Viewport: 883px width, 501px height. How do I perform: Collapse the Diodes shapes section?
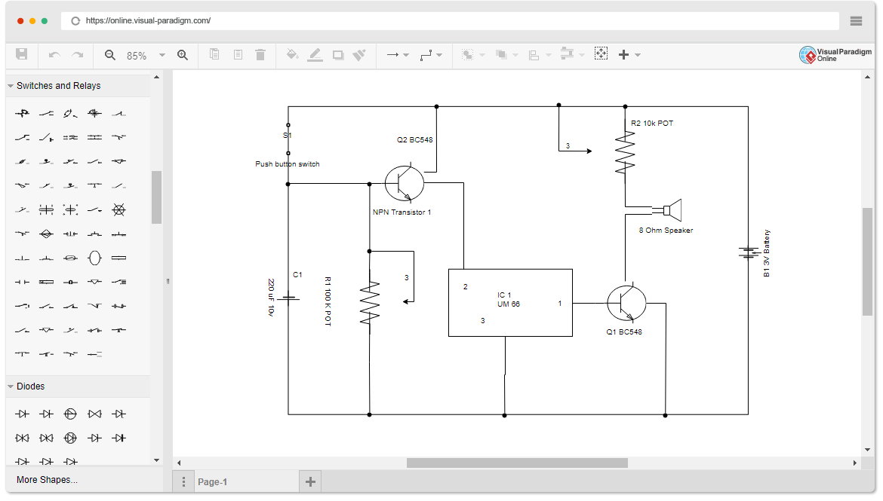(12, 386)
